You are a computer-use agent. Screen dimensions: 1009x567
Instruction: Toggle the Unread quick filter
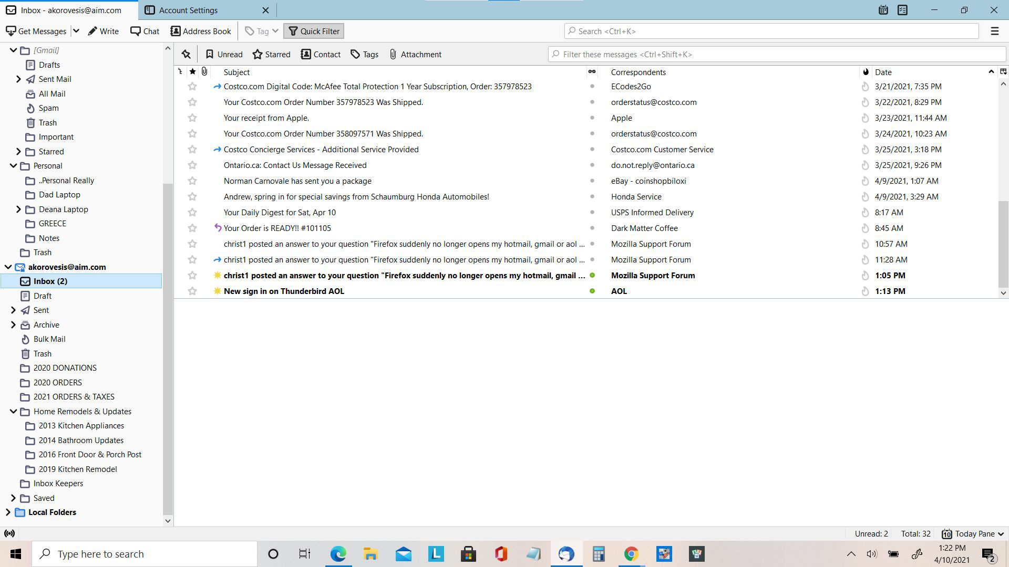click(x=224, y=54)
